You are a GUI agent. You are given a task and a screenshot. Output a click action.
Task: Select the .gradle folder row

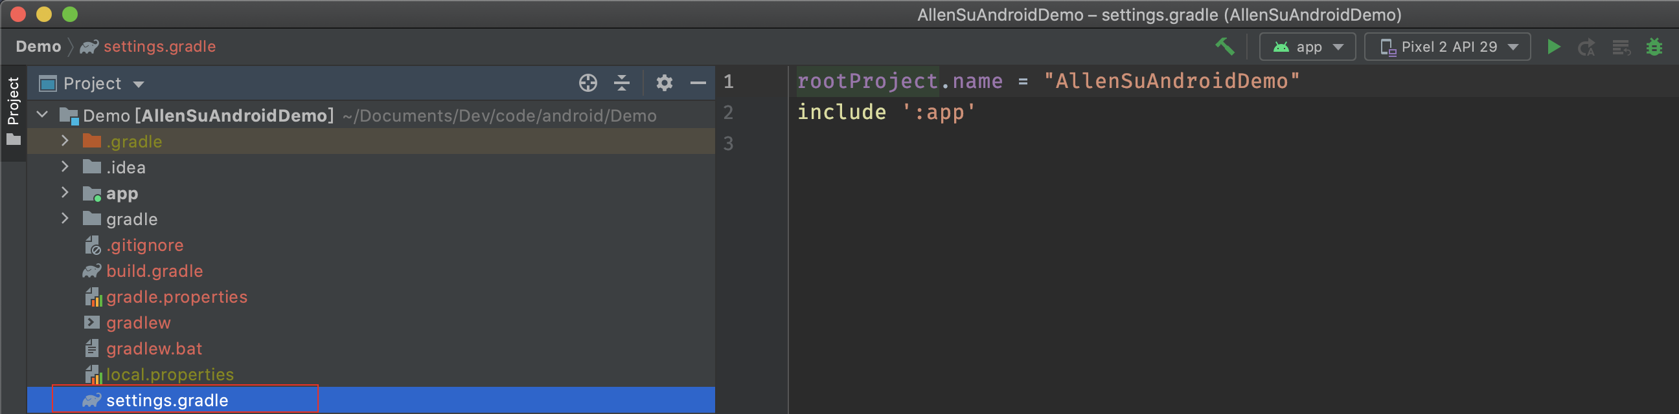tap(371, 141)
